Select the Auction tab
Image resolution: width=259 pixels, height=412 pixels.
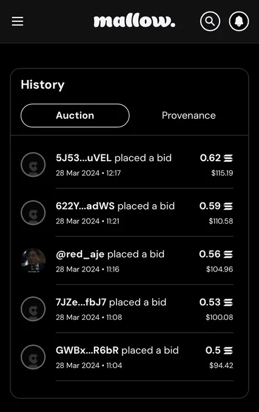(x=75, y=116)
